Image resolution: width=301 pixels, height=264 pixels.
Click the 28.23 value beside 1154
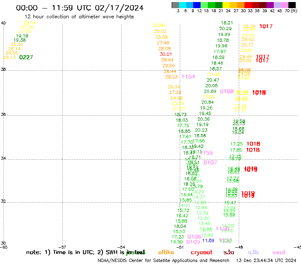pyautogui.click(x=171, y=77)
